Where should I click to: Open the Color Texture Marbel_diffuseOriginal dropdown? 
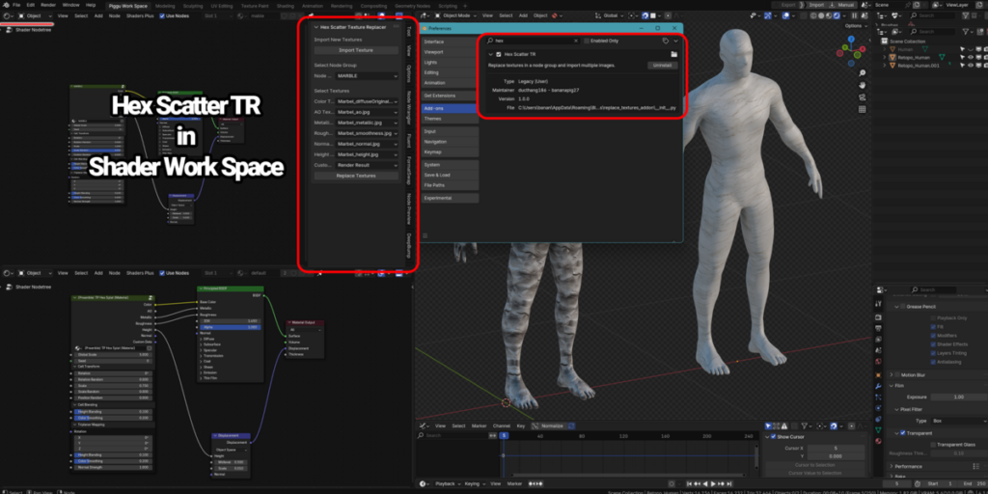coord(367,101)
